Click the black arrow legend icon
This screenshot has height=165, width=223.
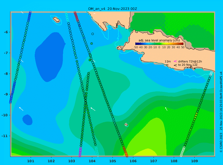(x=175, y=65)
